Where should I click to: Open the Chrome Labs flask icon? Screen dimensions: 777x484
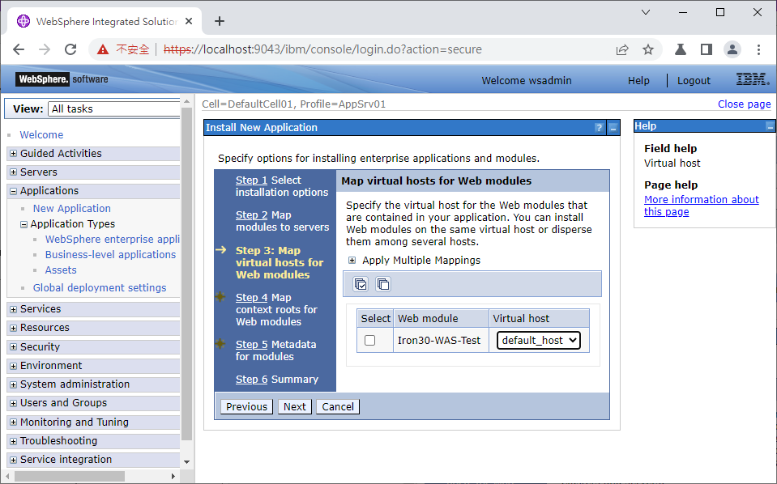[x=681, y=49]
